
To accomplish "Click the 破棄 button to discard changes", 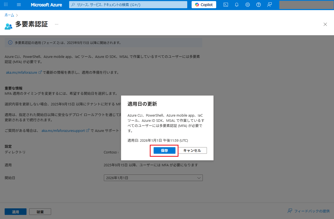I will (40, 211).
